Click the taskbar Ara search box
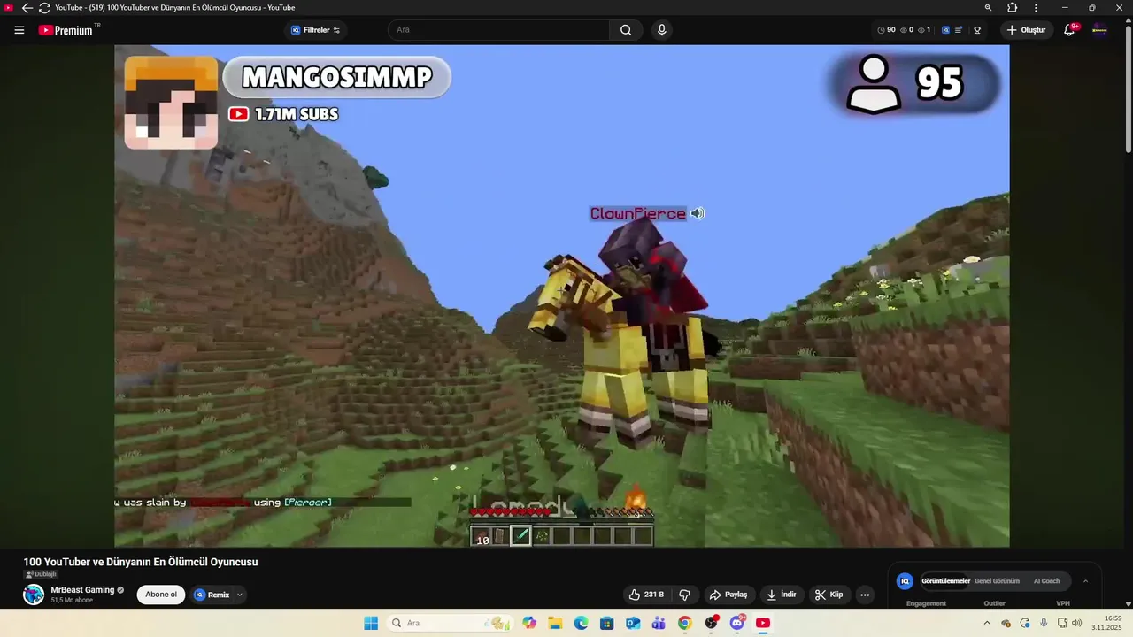 451,623
